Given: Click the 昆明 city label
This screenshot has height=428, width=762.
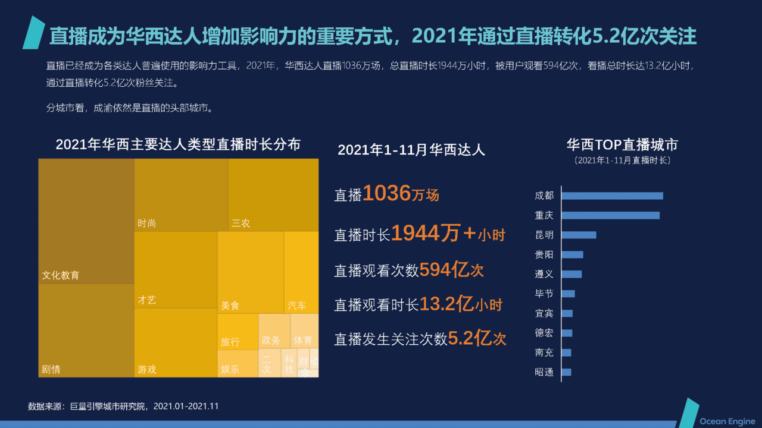Looking at the screenshot, I should pos(544,235).
